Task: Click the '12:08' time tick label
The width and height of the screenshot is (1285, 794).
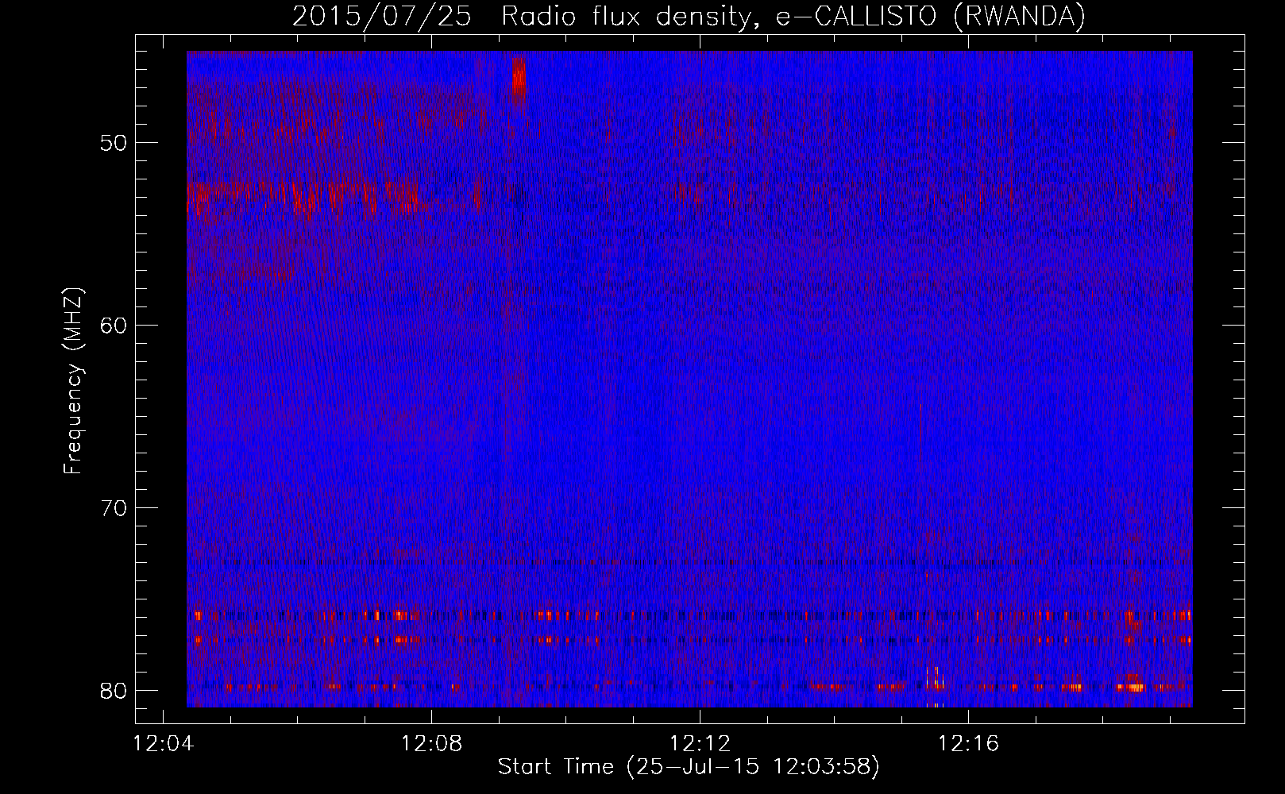Action: tap(431, 744)
